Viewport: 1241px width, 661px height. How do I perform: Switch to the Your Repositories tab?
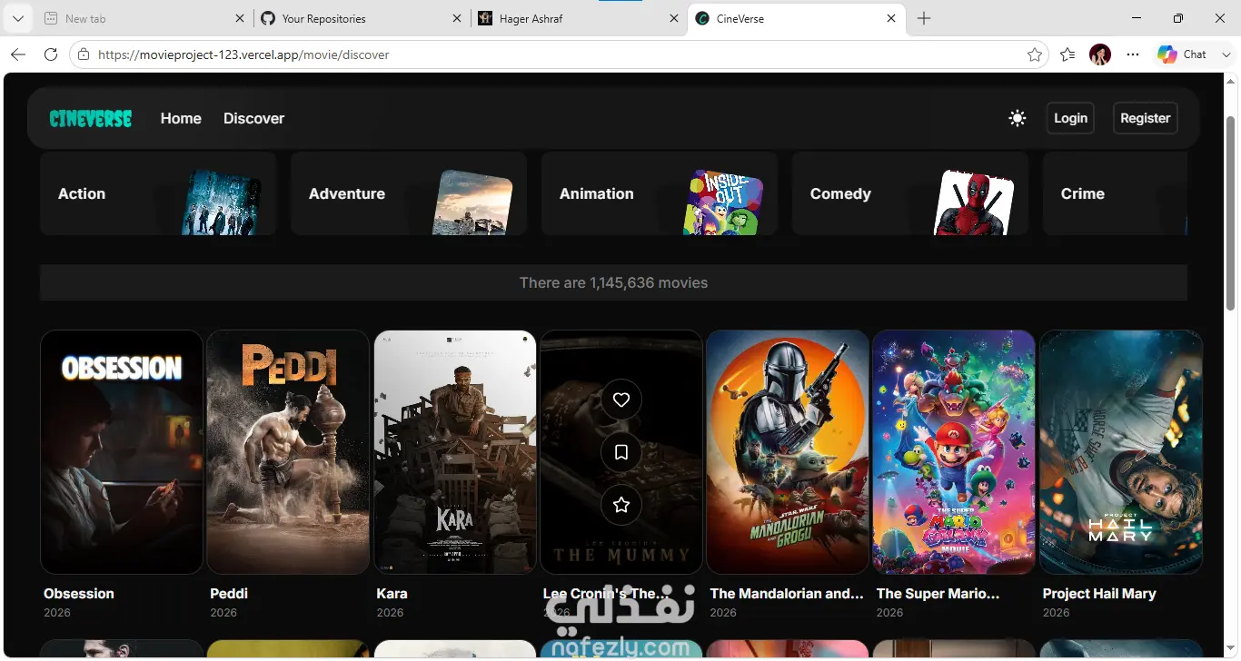361,18
